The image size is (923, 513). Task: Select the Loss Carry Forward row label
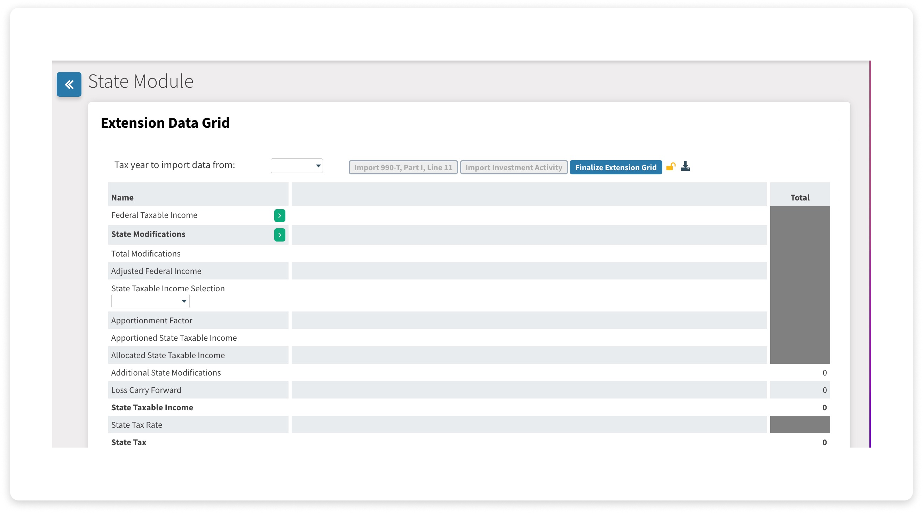(x=146, y=390)
